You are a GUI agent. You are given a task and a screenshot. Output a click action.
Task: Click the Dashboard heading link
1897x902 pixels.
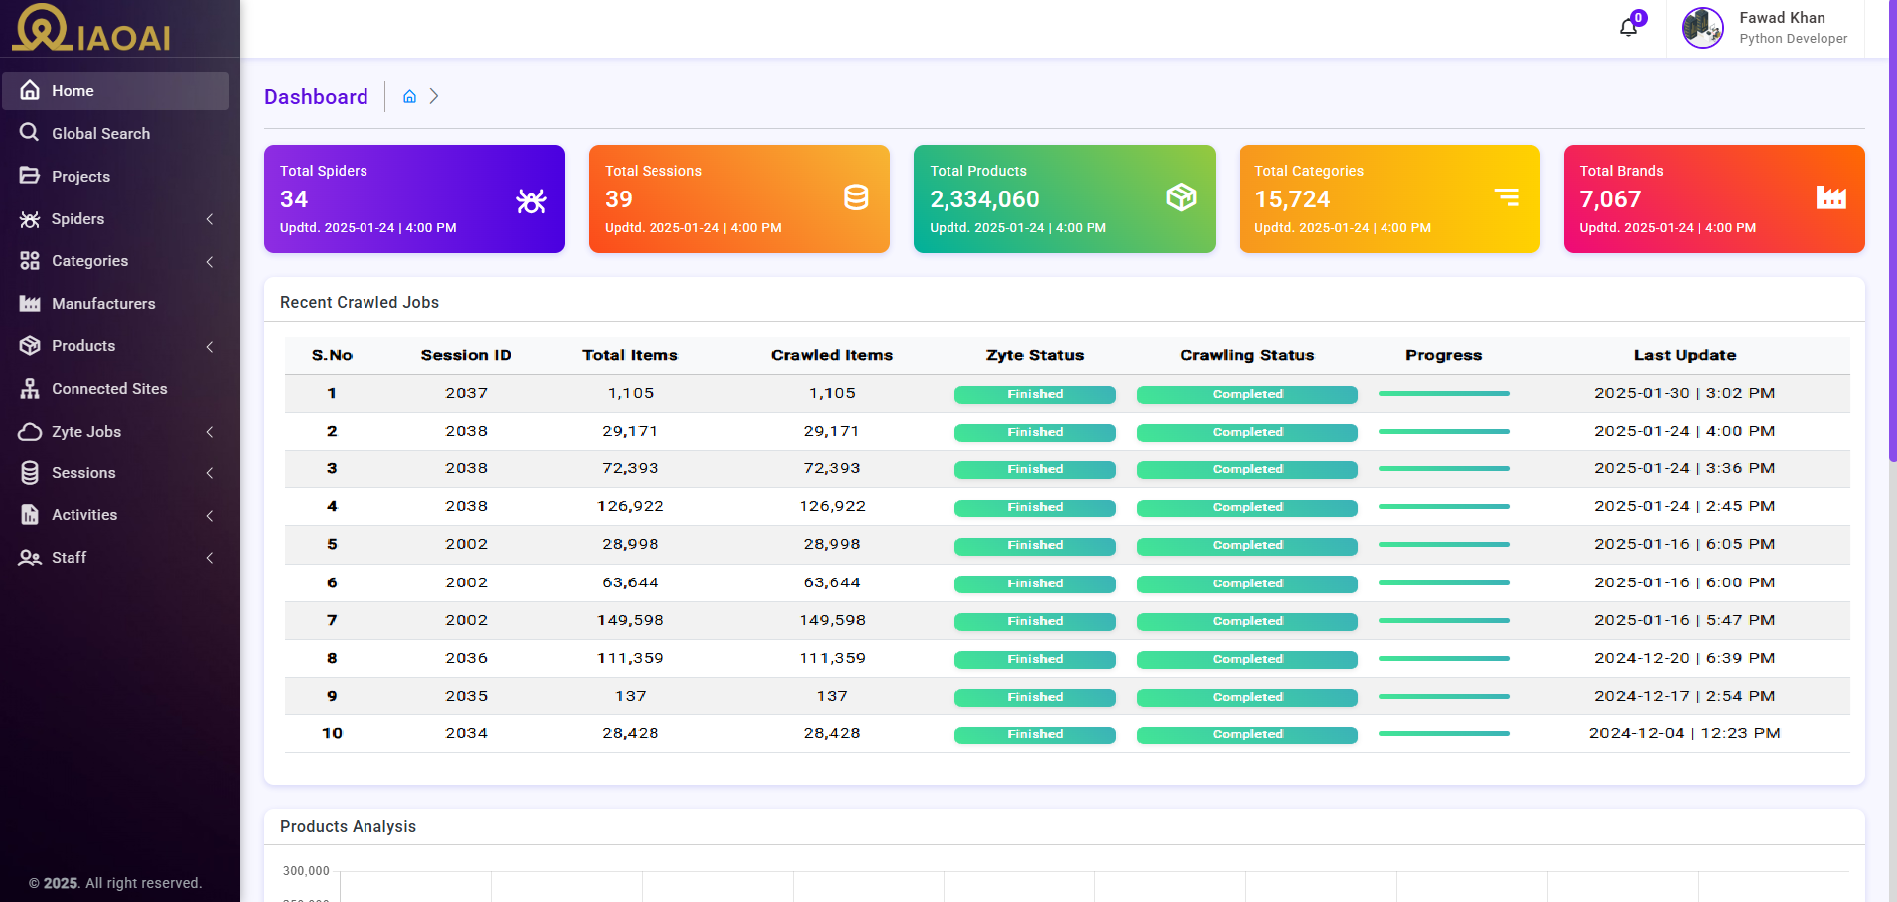coord(316,97)
